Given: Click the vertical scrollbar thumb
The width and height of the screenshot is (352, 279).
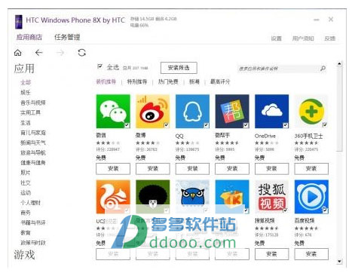Looking at the screenshot, I should click(339, 109).
